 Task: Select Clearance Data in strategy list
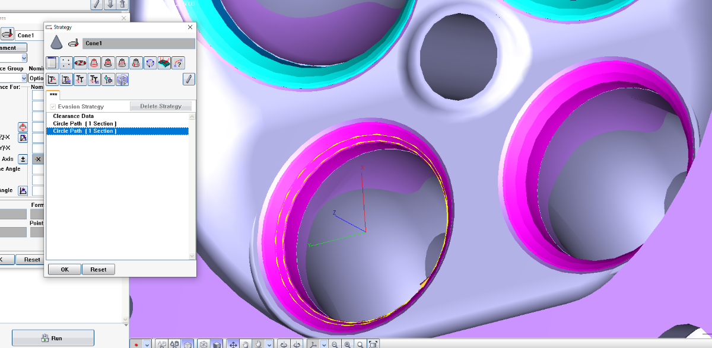point(74,116)
